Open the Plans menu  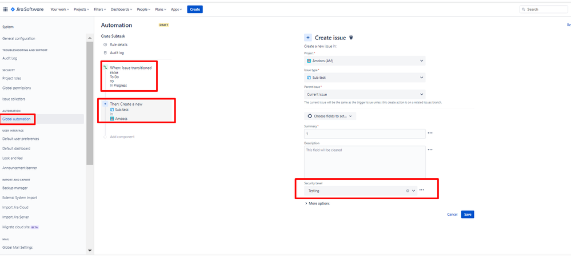click(x=161, y=10)
